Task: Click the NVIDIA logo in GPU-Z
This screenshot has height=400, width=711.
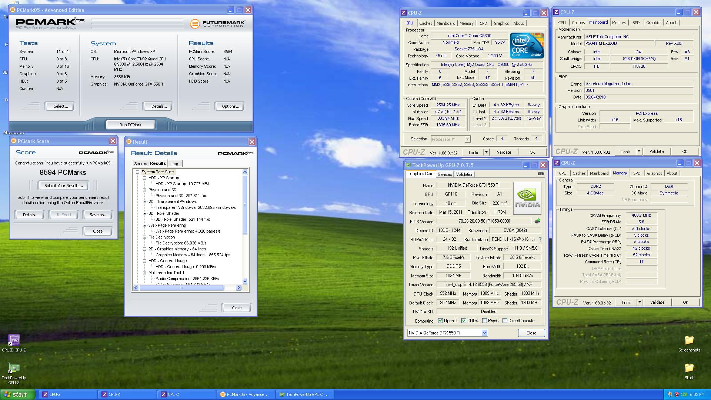Action: tap(527, 198)
